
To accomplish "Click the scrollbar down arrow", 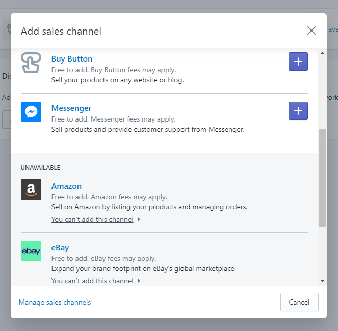I will point(322,281).
